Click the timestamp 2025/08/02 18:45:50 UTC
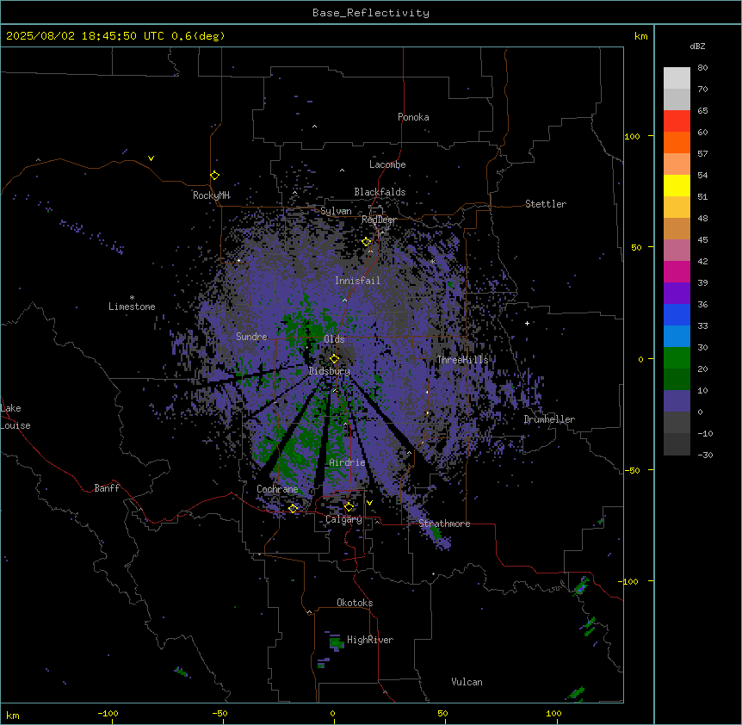 tap(85, 36)
